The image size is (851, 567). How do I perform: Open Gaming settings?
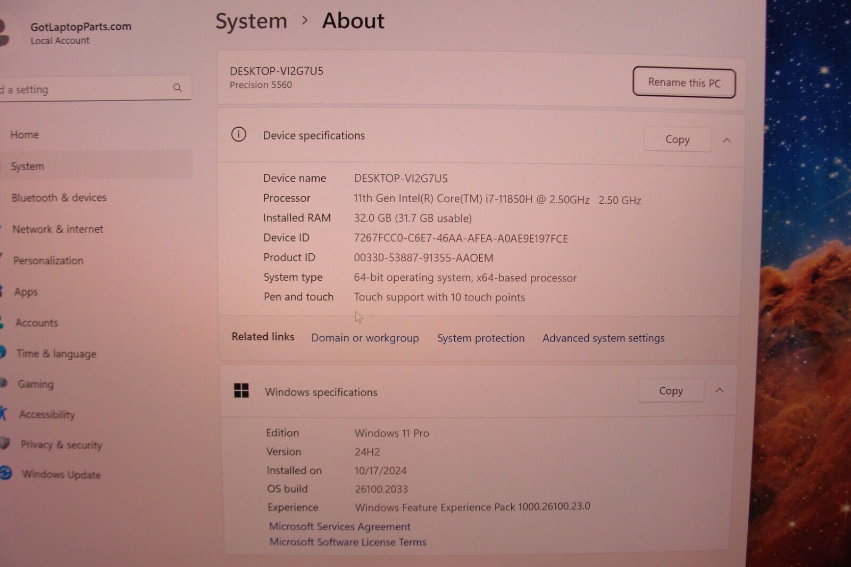(x=36, y=384)
